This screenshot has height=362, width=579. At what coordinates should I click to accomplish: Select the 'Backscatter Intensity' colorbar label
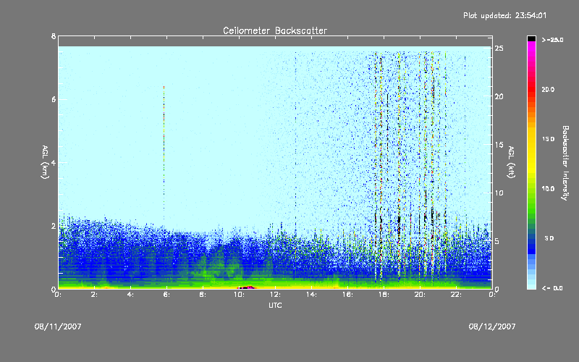pos(565,163)
